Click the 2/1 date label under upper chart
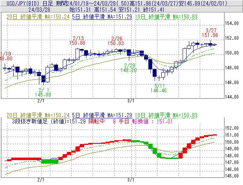Image resolution: width=243 pixels, height=185 pixels. pos(41,101)
